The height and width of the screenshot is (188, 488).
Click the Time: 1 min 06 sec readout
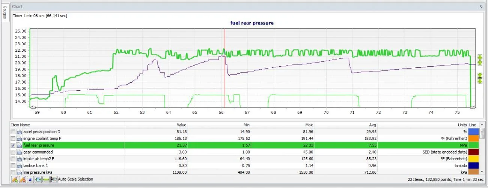[40, 16]
